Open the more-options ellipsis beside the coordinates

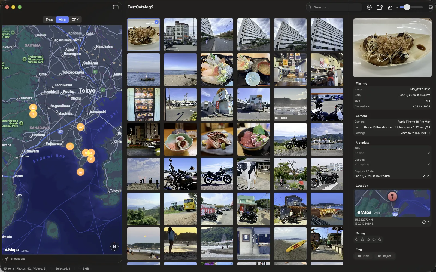[424, 222]
